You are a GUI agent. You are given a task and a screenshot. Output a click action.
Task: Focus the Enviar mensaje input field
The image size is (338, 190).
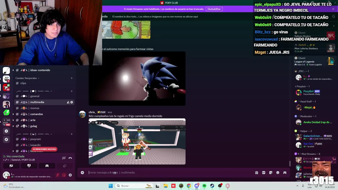point(169,173)
